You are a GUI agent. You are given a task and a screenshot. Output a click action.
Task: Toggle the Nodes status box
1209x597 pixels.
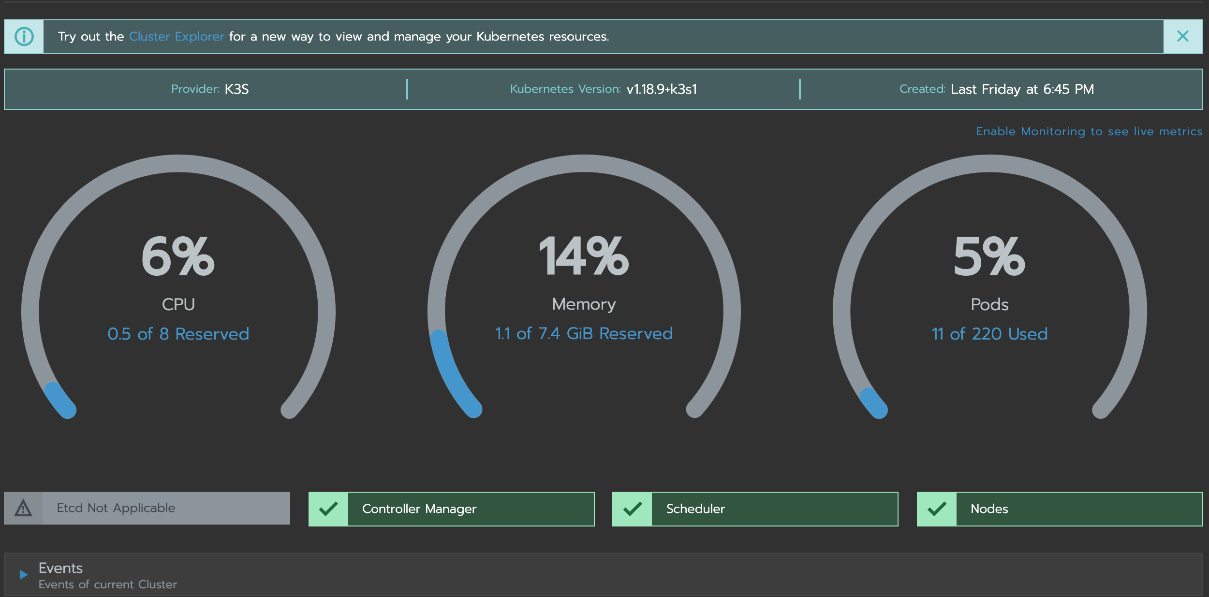(x=1059, y=509)
